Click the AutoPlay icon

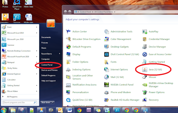145,32
